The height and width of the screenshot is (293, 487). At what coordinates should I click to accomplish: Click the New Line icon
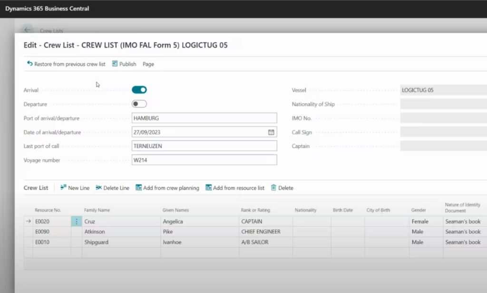(63, 188)
